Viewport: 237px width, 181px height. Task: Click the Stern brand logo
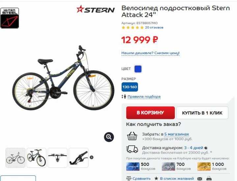[x=95, y=9]
